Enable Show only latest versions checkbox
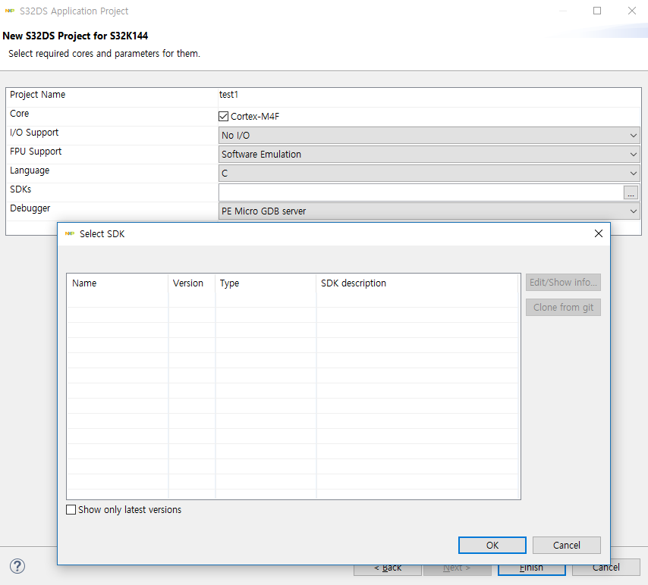 click(71, 509)
